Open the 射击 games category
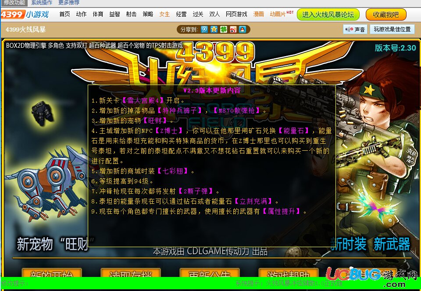The width and height of the screenshot is (421, 291). pyautogui.click(x=131, y=14)
